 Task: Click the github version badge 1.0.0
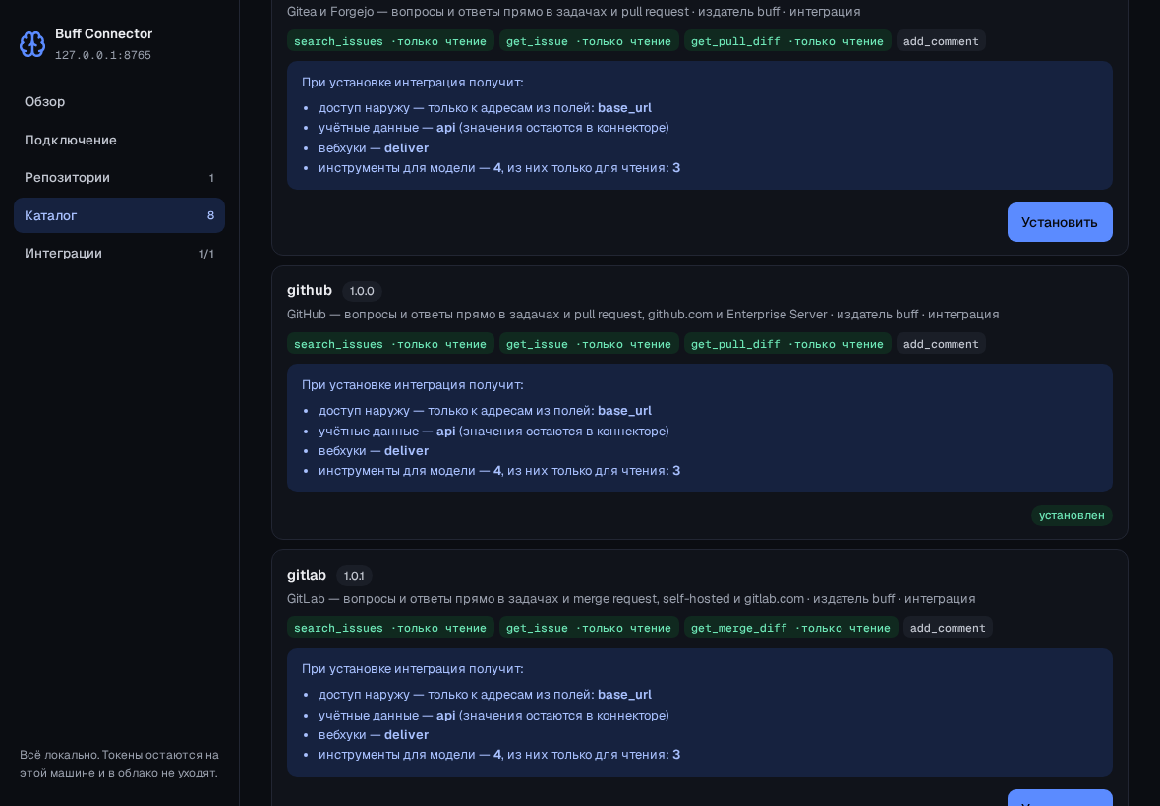pyautogui.click(x=362, y=291)
